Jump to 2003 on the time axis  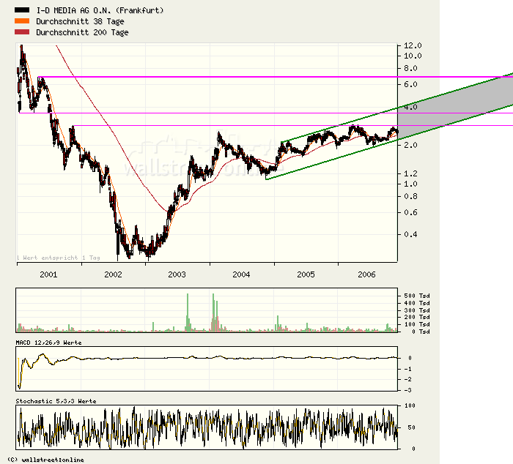(177, 274)
